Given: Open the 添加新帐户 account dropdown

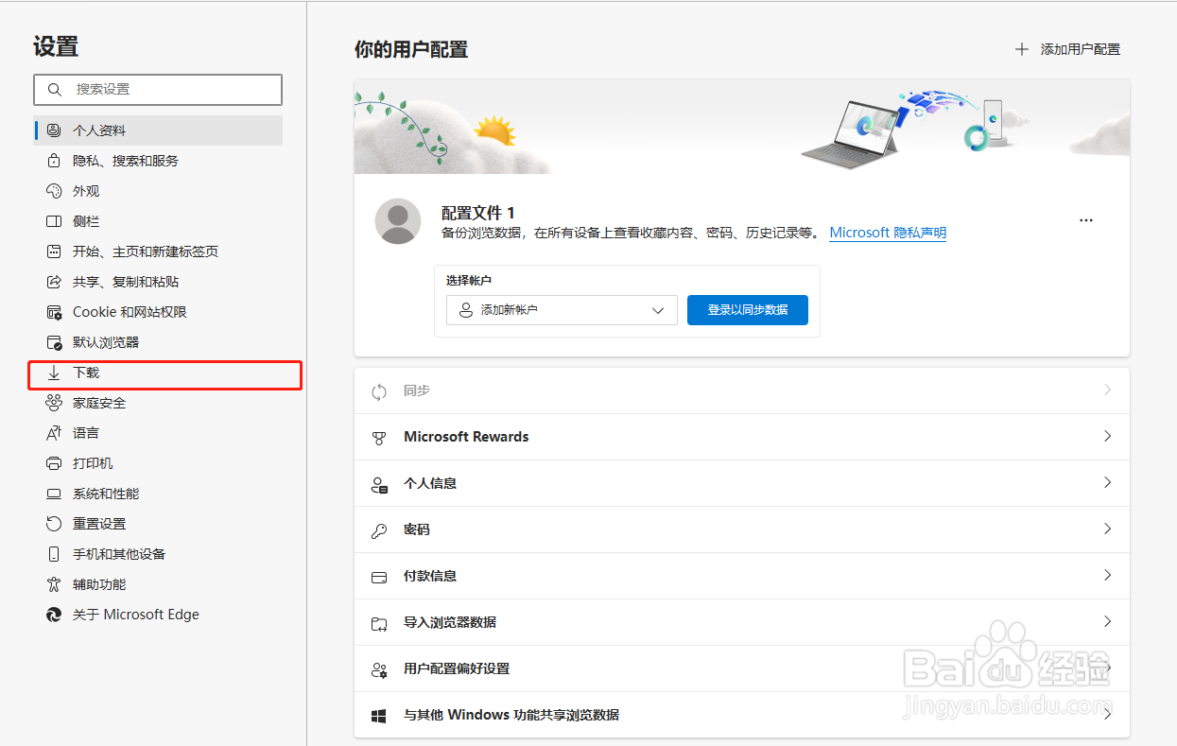Looking at the screenshot, I should [x=562, y=310].
